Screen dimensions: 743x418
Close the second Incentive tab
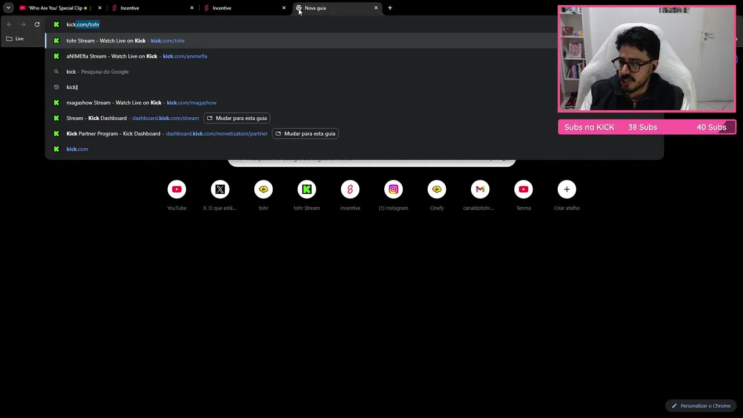tap(284, 8)
